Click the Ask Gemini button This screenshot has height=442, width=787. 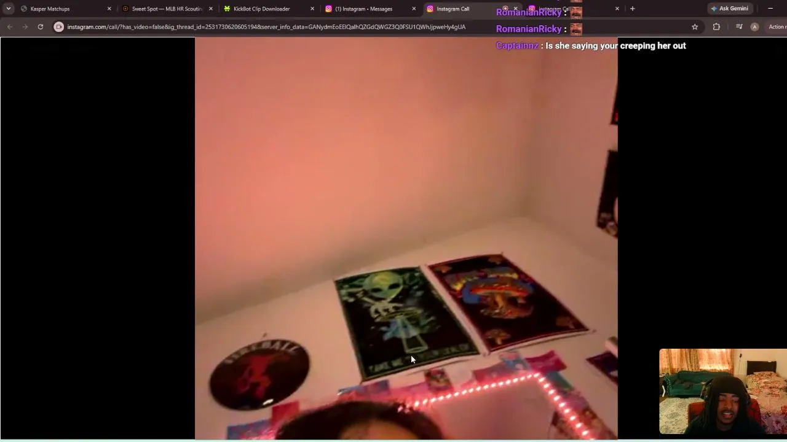click(729, 9)
